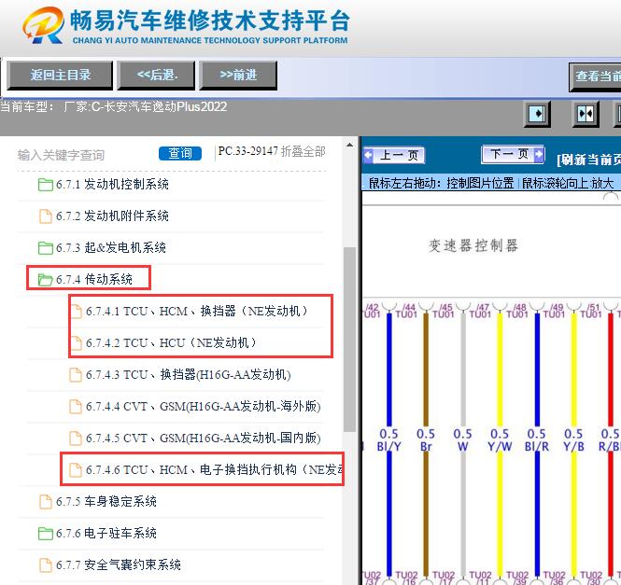Click the folder icon of 6.7.3

46,248
